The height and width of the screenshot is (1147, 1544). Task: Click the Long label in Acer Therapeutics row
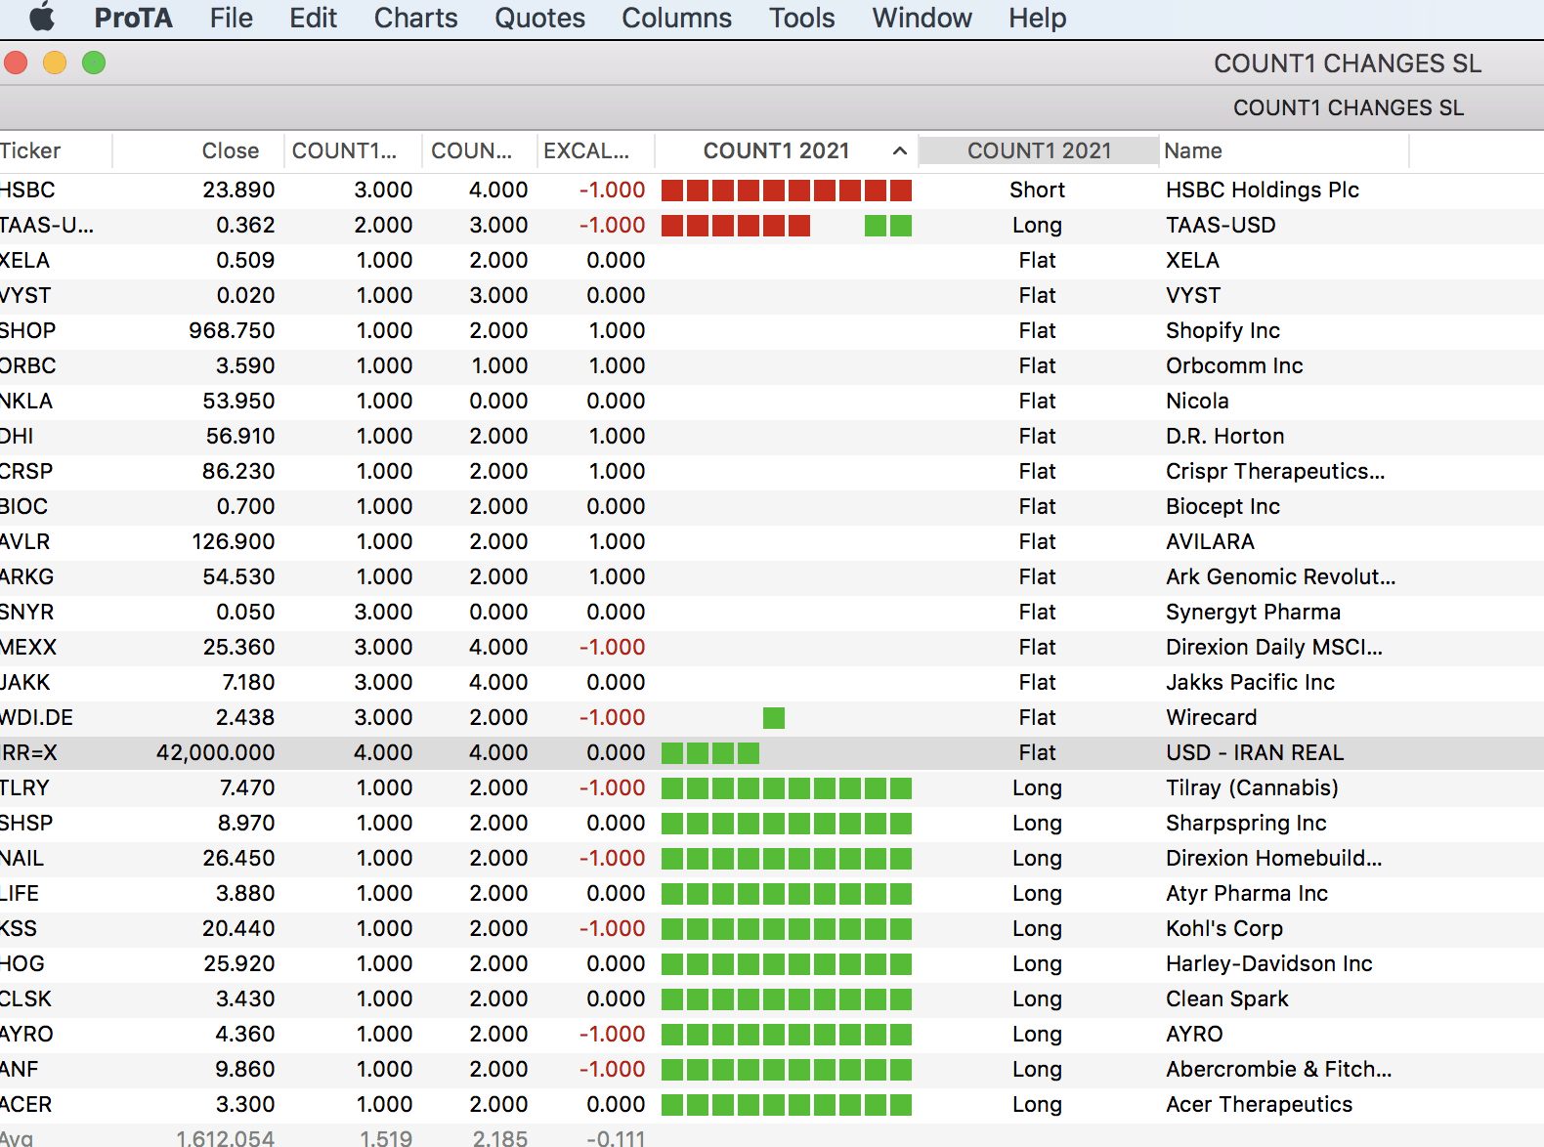[1037, 1104]
